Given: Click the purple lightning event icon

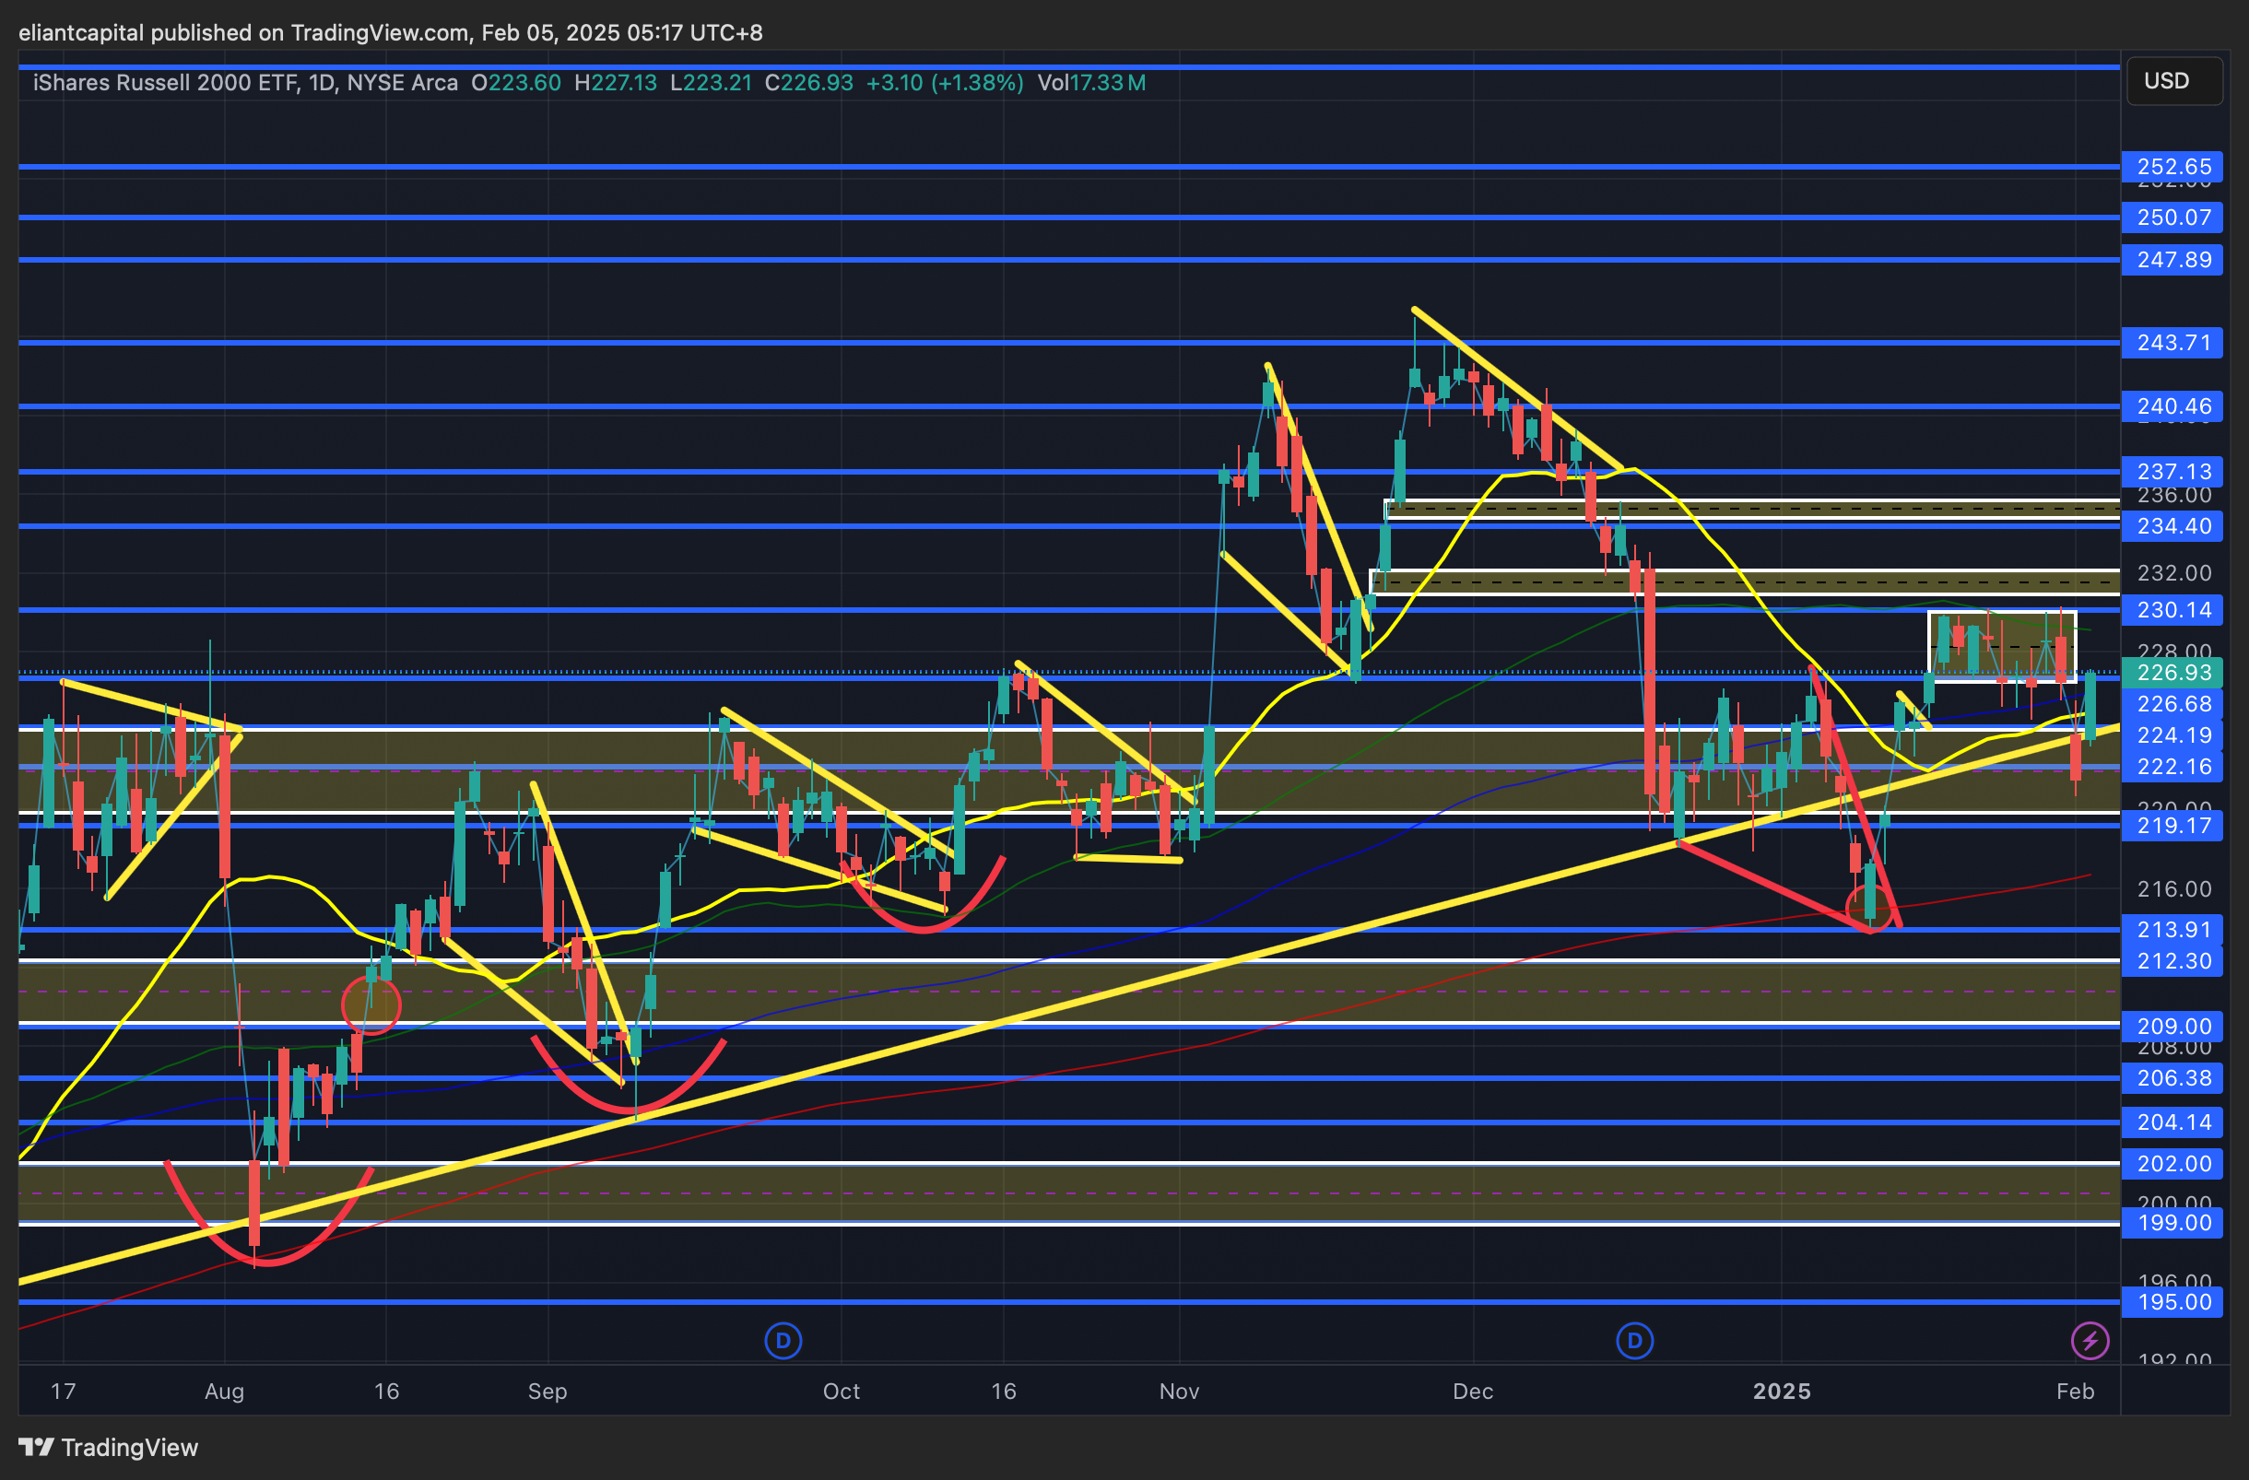Looking at the screenshot, I should click(x=2090, y=1340).
